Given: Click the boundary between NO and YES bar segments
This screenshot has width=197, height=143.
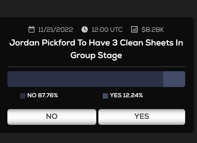Looking at the screenshot, I should coord(163,79).
